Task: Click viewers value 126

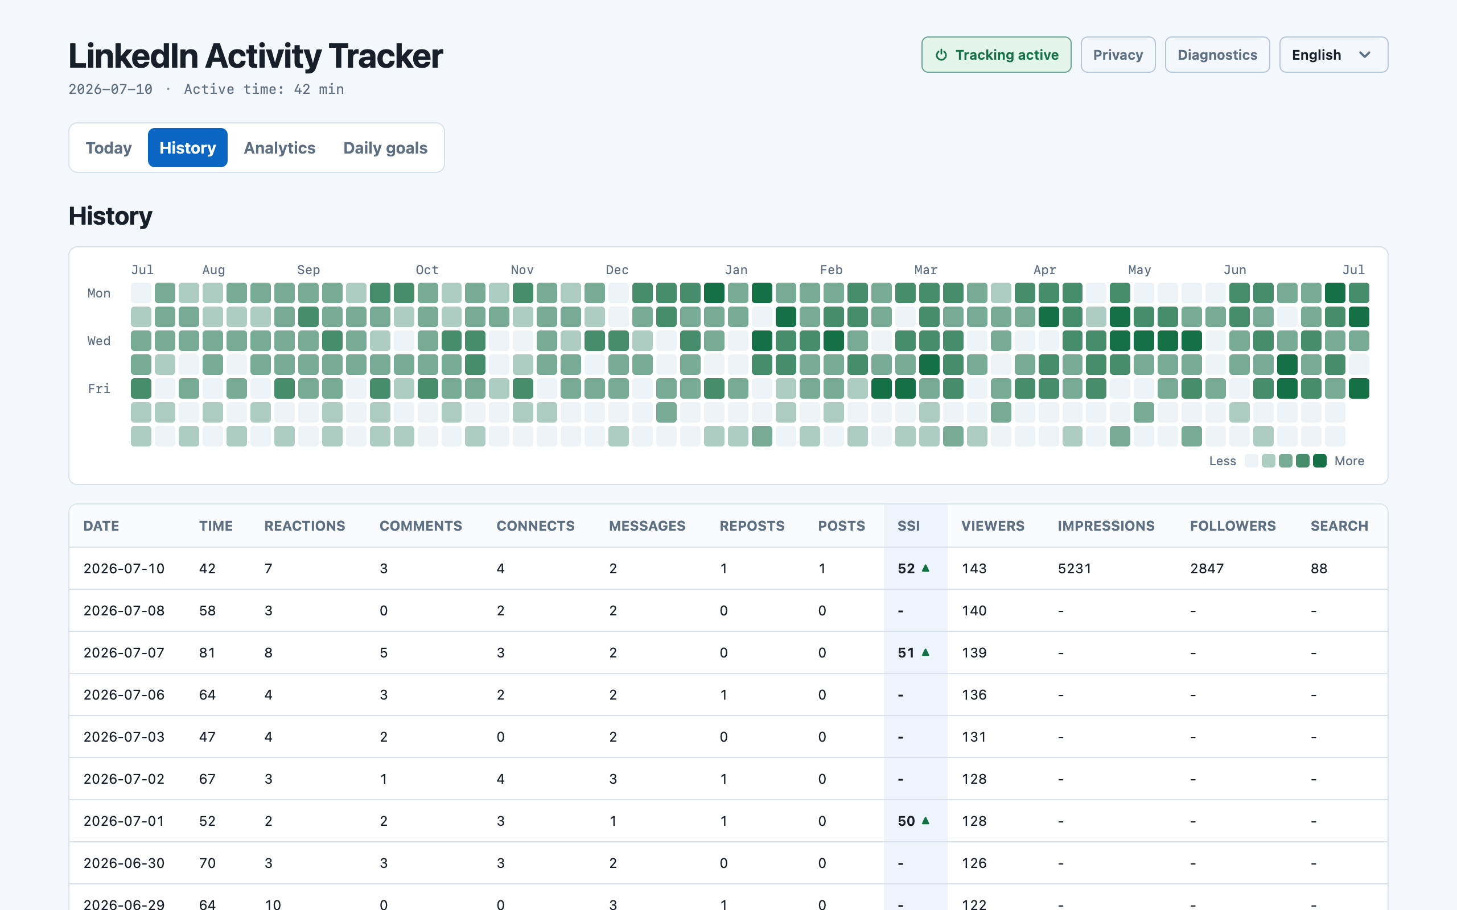Action: (974, 863)
